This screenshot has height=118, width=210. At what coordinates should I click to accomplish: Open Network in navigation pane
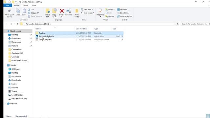click(14, 104)
